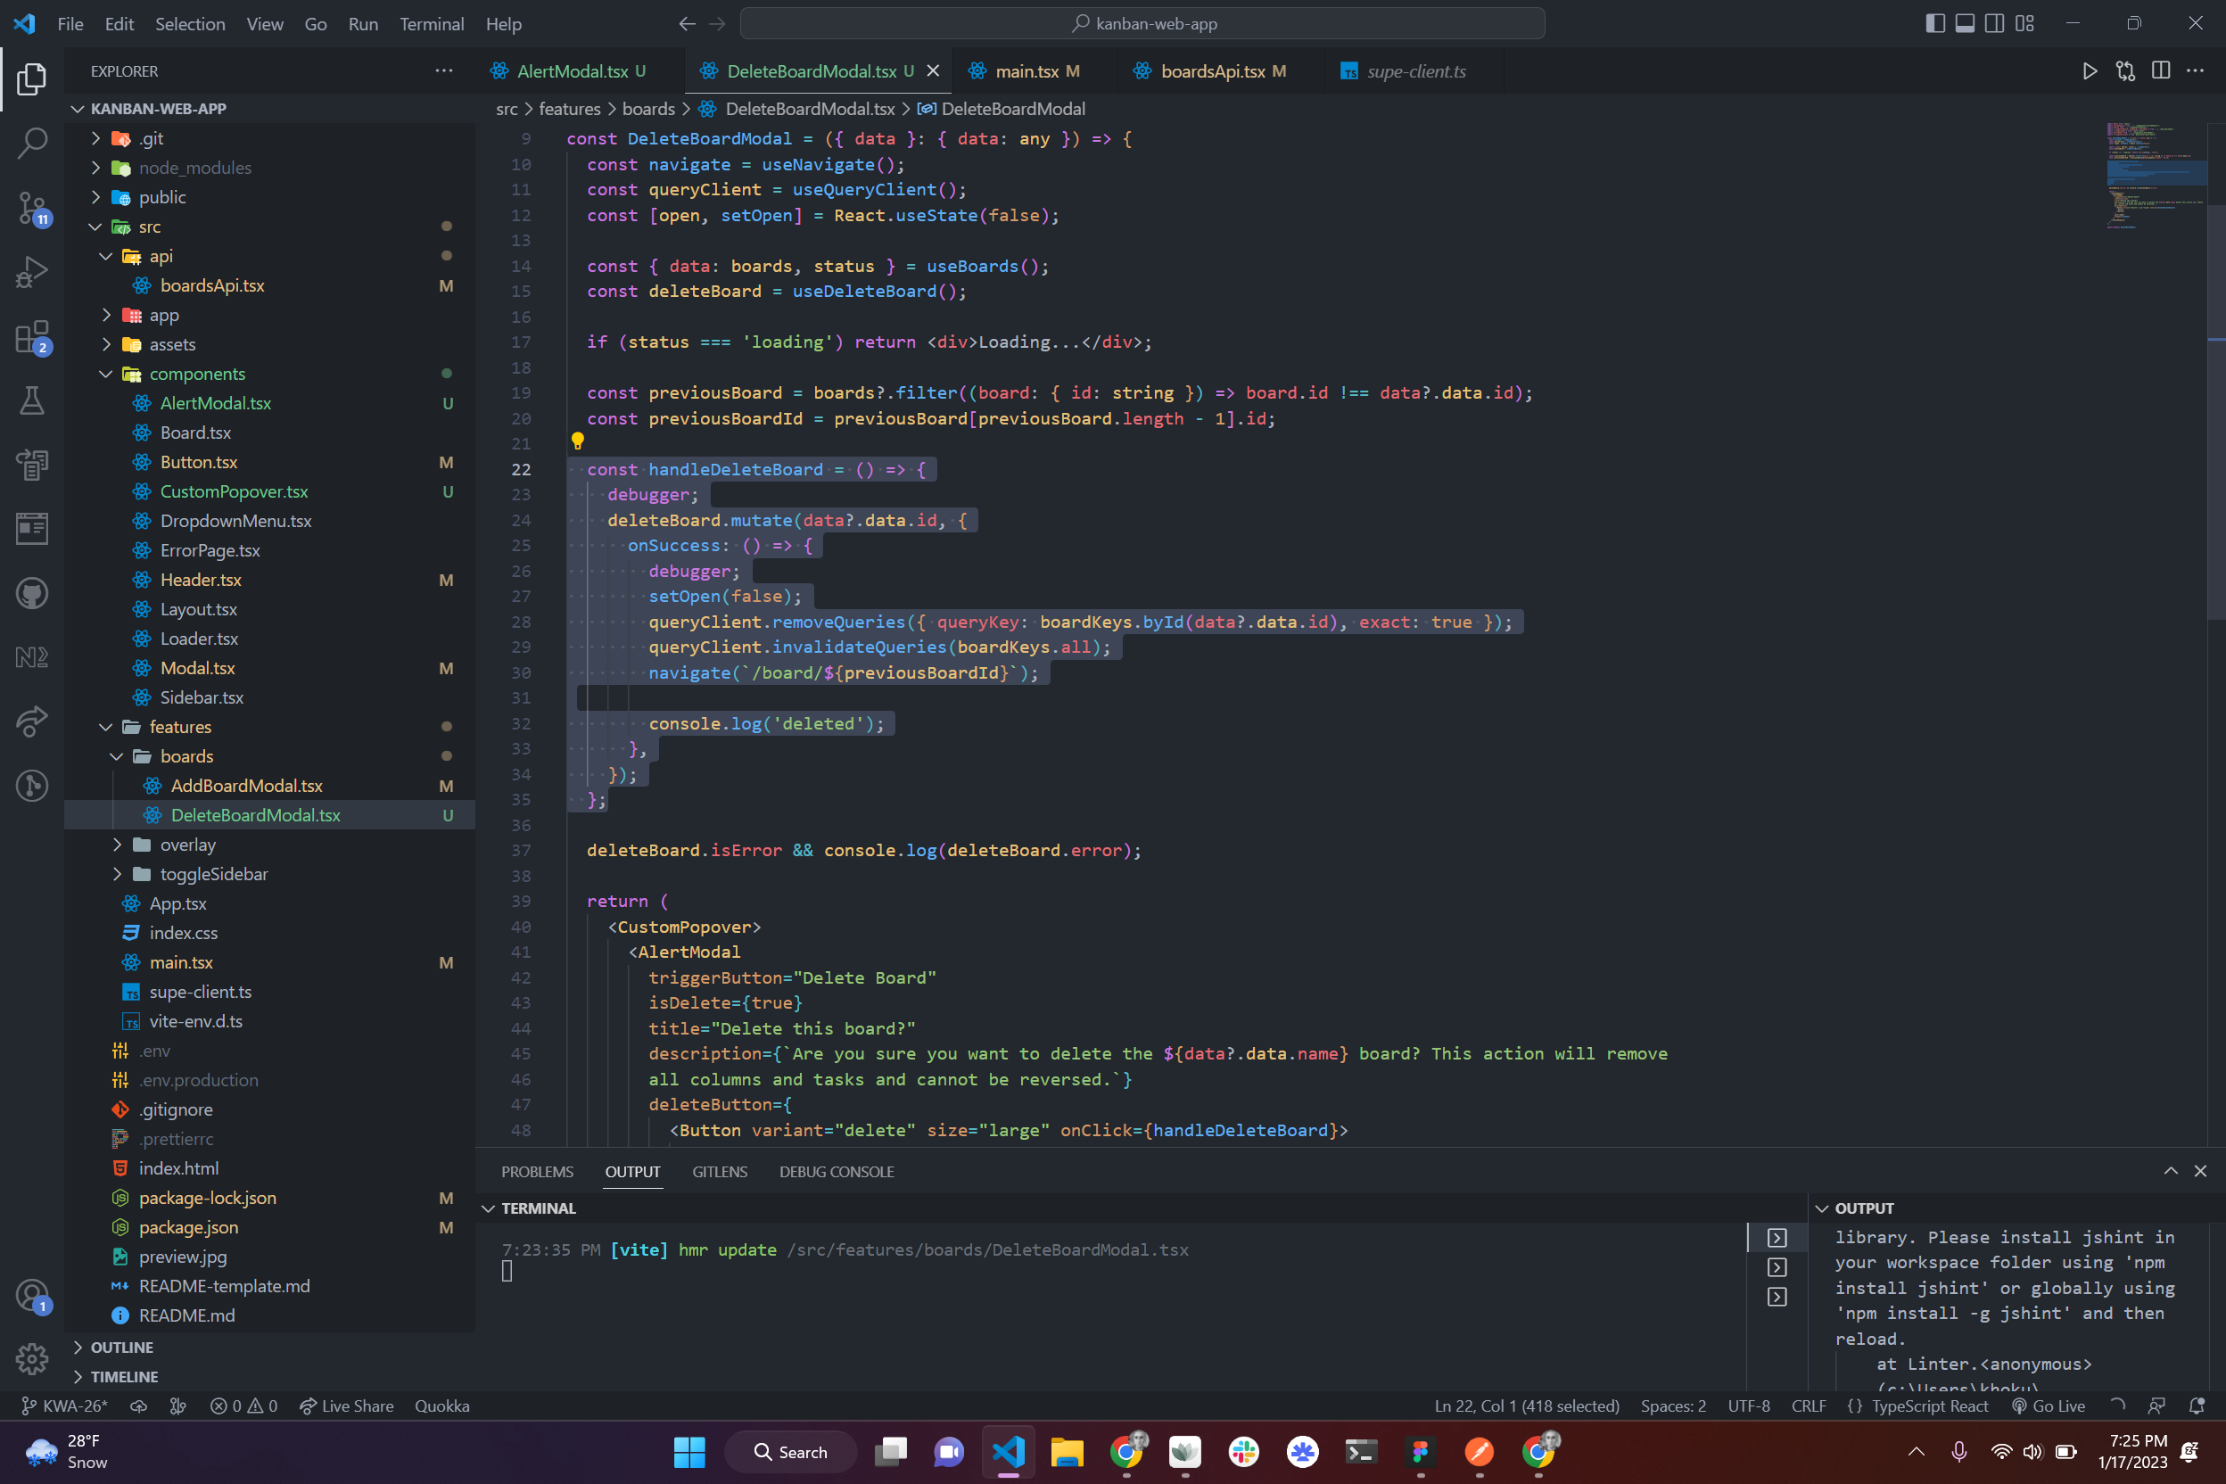Click the Run Code play icon
Screen dimensions: 2226x1484
tap(2089, 71)
